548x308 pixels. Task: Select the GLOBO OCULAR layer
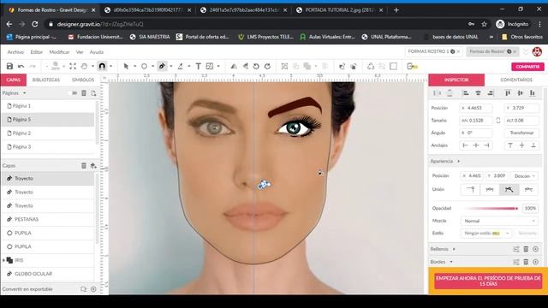click(x=48, y=274)
